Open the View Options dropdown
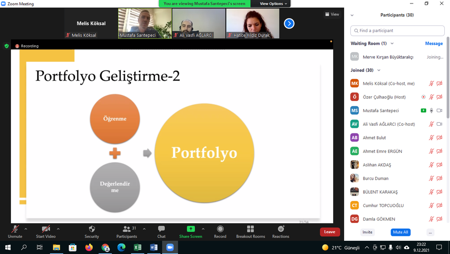This screenshot has height=254, width=450. [273, 4]
